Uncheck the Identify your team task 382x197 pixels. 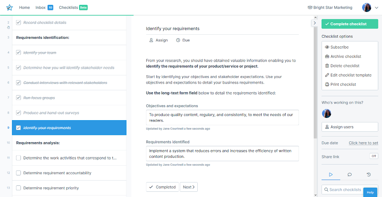click(x=18, y=52)
